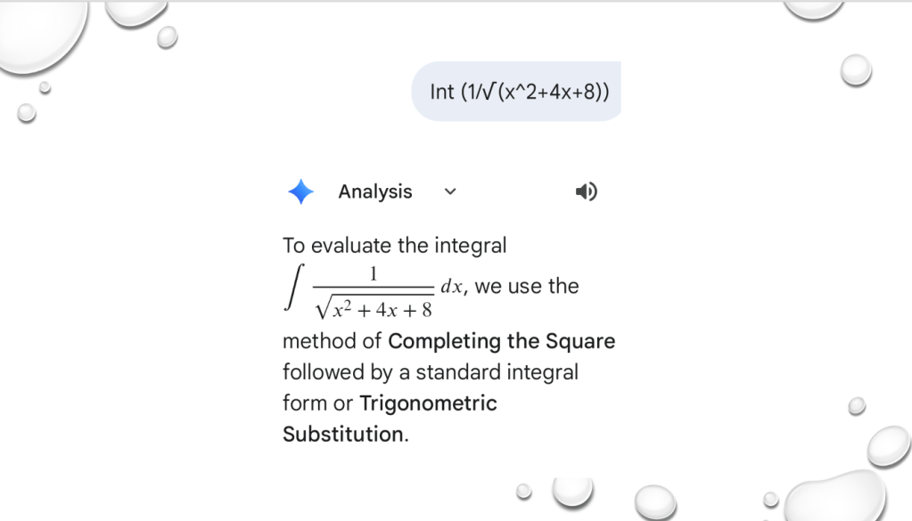Image resolution: width=912 pixels, height=521 pixels.
Task: Select the user prompt bubble with Int query
Action: [516, 92]
